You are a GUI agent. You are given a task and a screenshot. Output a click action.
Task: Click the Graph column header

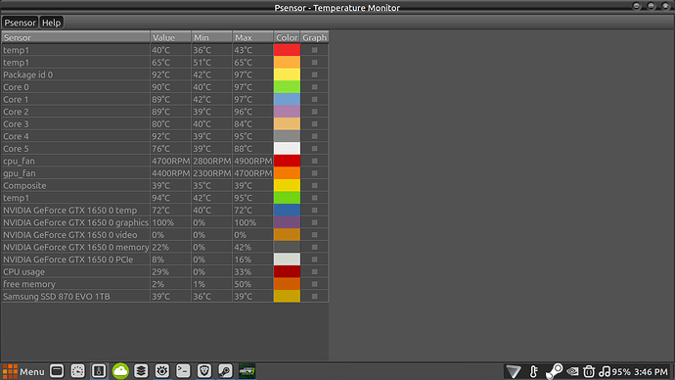coord(315,37)
